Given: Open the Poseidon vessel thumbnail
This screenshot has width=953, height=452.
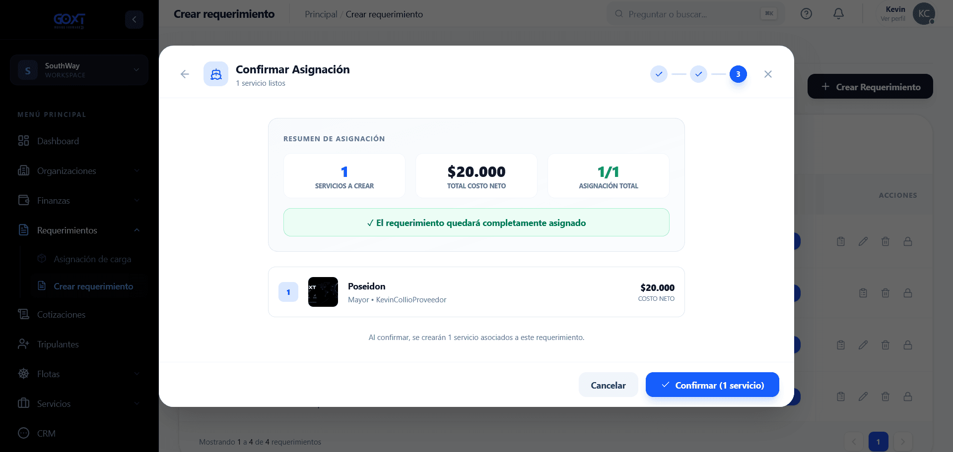Looking at the screenshot, I should point(323,292).
